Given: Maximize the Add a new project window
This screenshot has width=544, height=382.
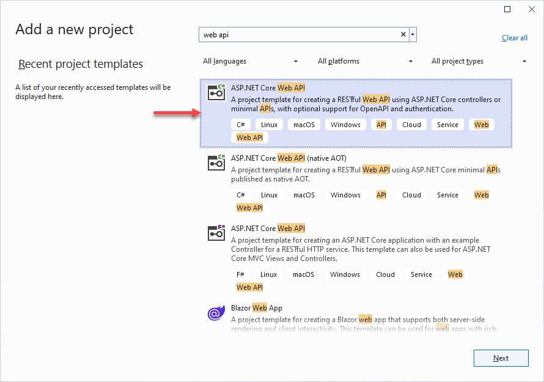Looking at the screenshot, I should point(507,9).
